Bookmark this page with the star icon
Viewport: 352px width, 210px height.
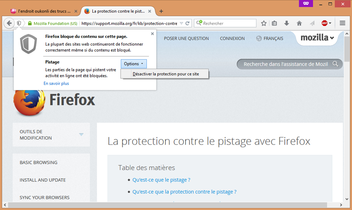point(264,23)
